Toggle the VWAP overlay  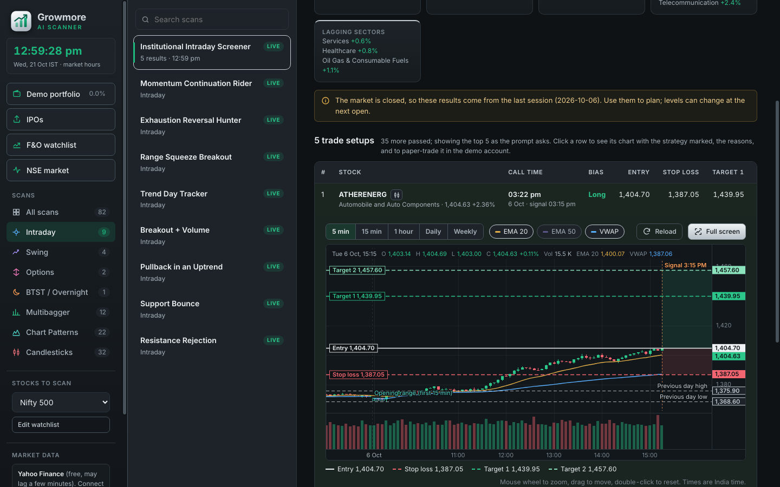coord(604,232)
